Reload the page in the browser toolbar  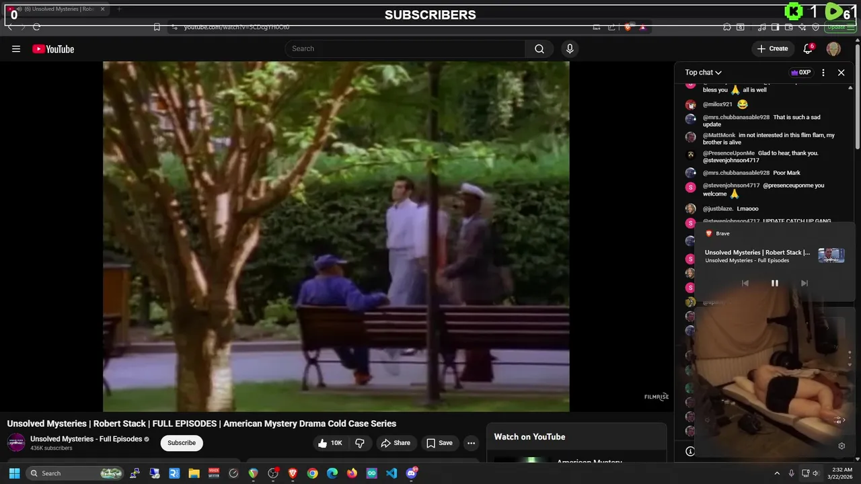(36, 27)
